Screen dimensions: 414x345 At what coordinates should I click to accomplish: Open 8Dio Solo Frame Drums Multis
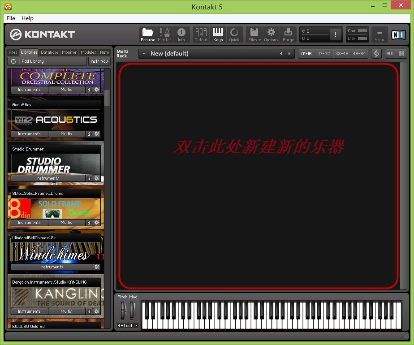[x=66, y=223]
